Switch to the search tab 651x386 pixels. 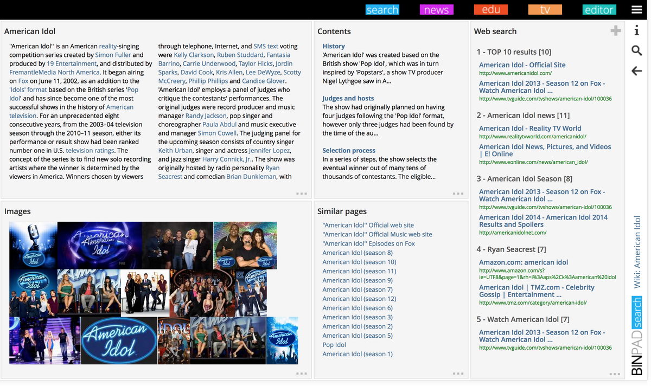pos(382,10)
